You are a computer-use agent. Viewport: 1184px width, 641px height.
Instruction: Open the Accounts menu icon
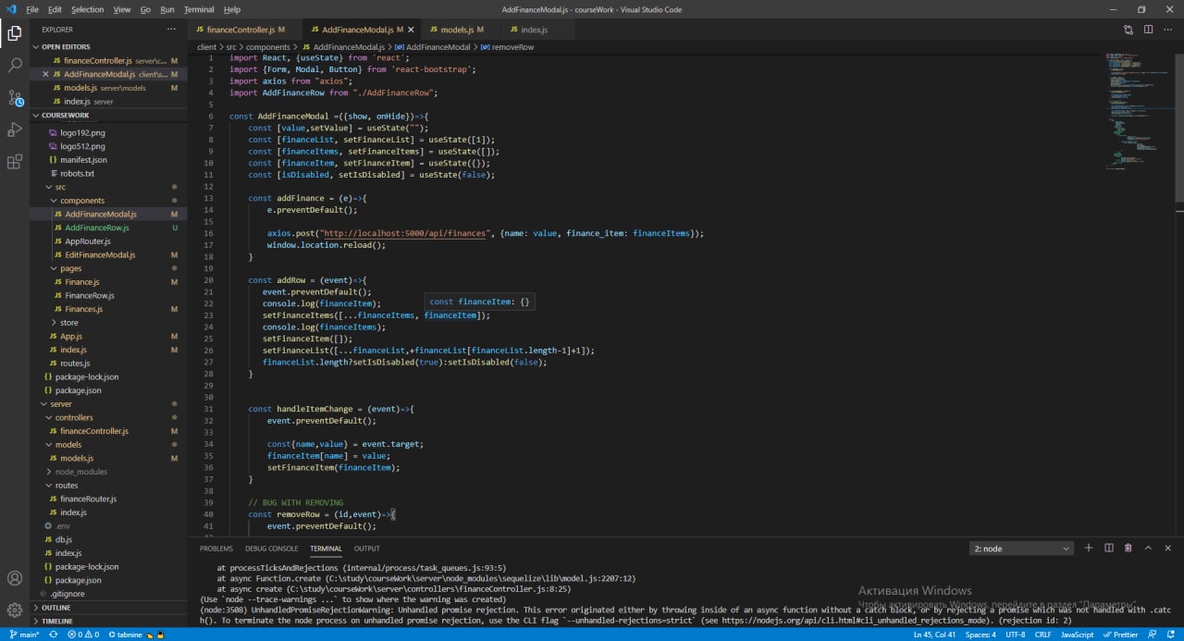point(15,578)
